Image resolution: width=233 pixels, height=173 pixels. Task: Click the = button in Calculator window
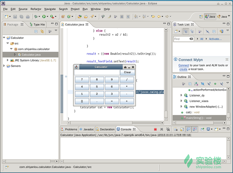tap(112, 101)
